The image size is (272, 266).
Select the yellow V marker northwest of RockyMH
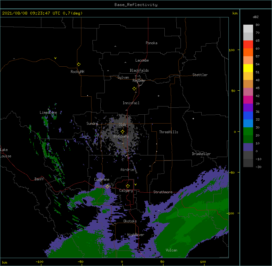coord(55,58)
